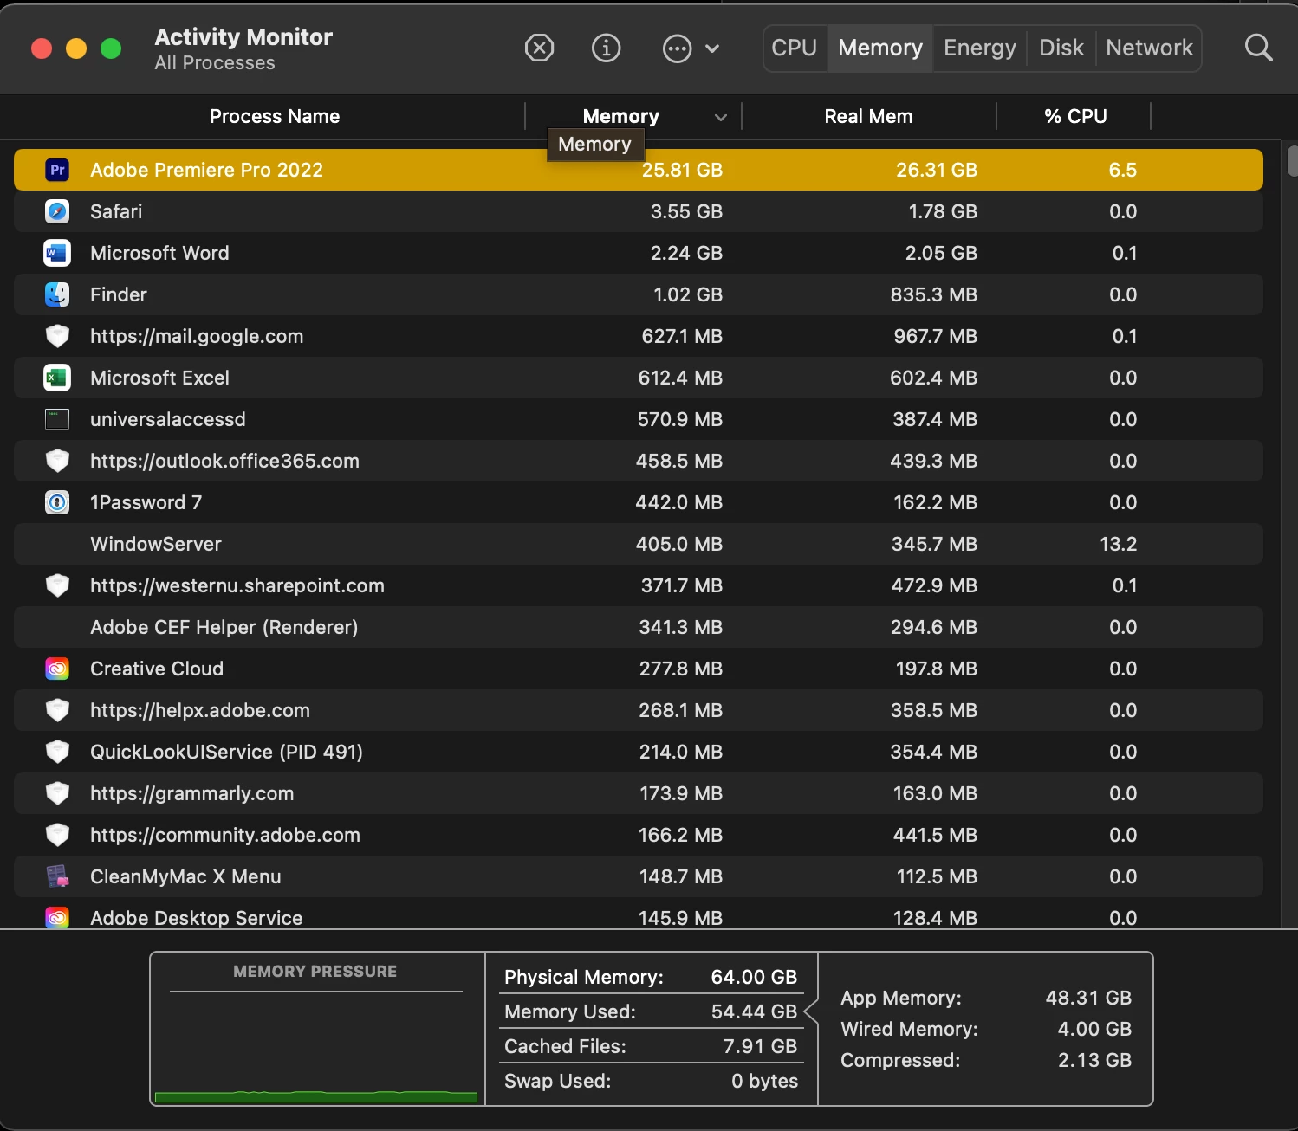Click the Physical Memory 64.00 GB value
The width and height of the screenshot is (1298, 1131).
[x=754, y=977]
